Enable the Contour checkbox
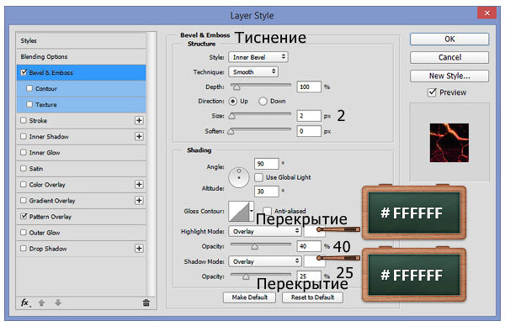The height and width of the screenshot is (326, 505). (x=29, y=88)
